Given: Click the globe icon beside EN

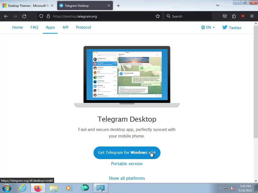Looking at the screenshot, I should 203,27.
